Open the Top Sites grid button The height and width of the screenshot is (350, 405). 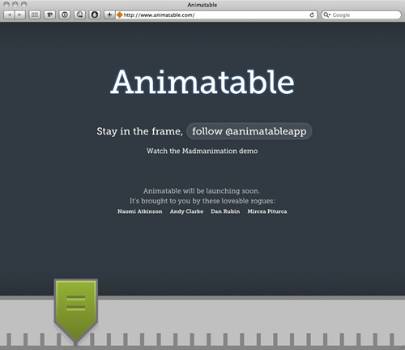coord(35,15)
